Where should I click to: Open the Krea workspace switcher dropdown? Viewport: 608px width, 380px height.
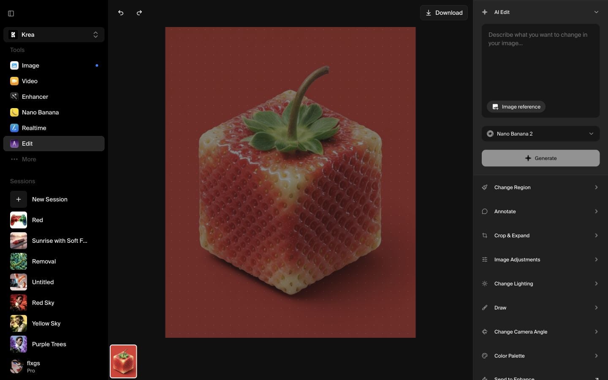54,35
